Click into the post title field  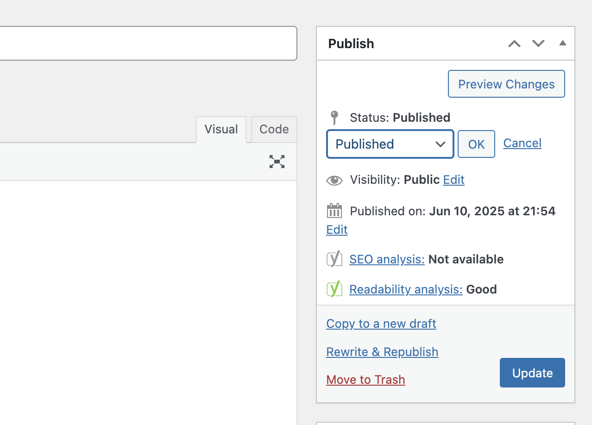tap(148, 43)
